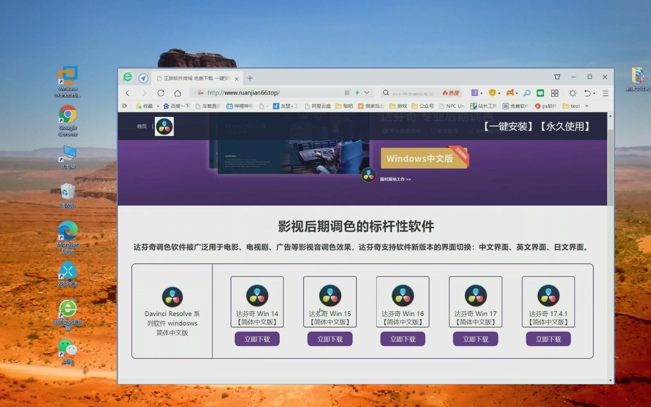The width and height of the screenshot is (651, 407).
Task: Download 达芬奇 Win 16 with 立即下载
Action: click(x=403, y=339)
